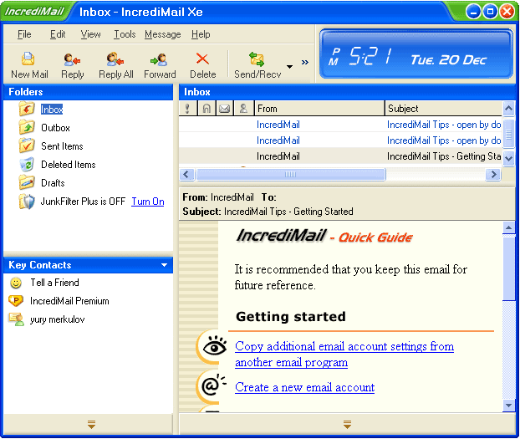This screenshot has height=439, width=520.
Task: Click the JunkFilter Plus shield icon
Action: [x=27, y=201]
